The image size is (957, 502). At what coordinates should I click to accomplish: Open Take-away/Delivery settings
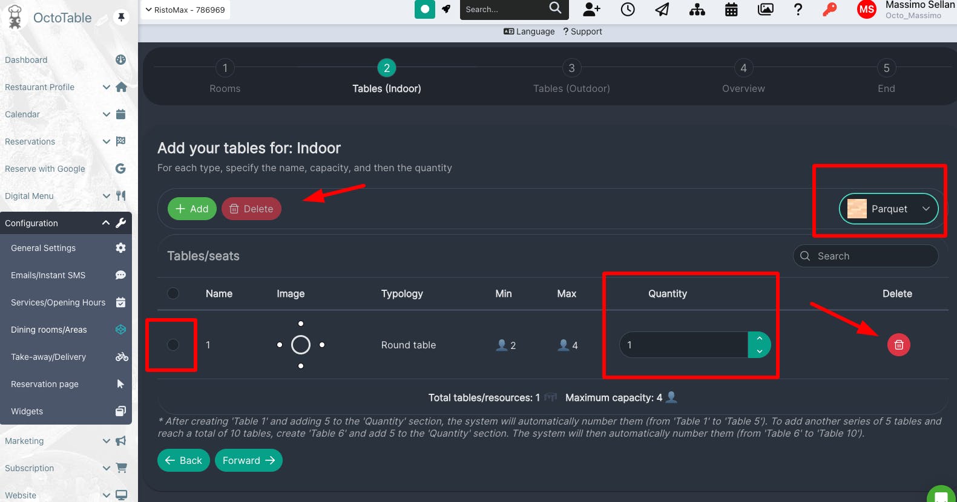pos(65,357)
